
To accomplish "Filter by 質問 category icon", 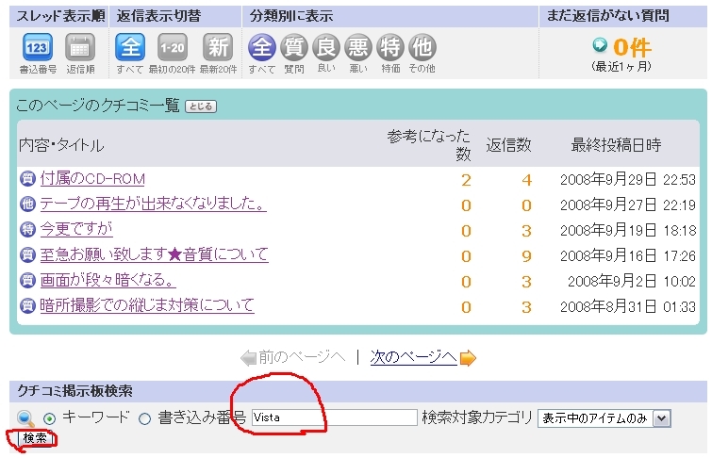I will pos(294,47).
